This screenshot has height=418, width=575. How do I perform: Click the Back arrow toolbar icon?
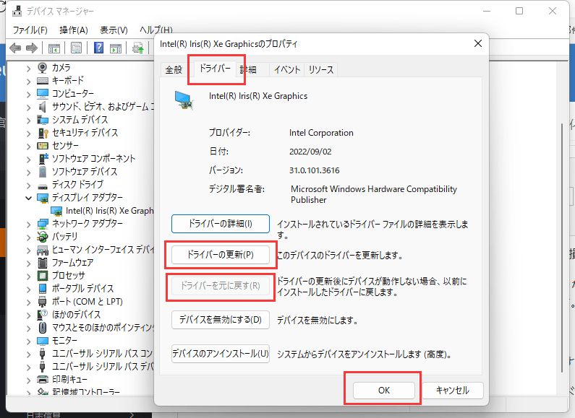(14, 48)
